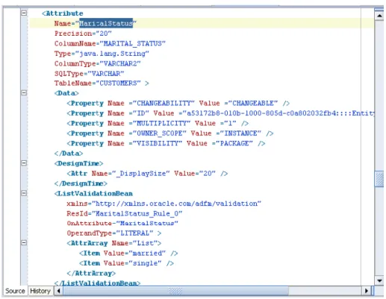Click the OnAttribute="MaritalStatus" line
Image resolution: width=386 pixels, height=299 pixels.
pyautogui.click(x=122, y=223)
